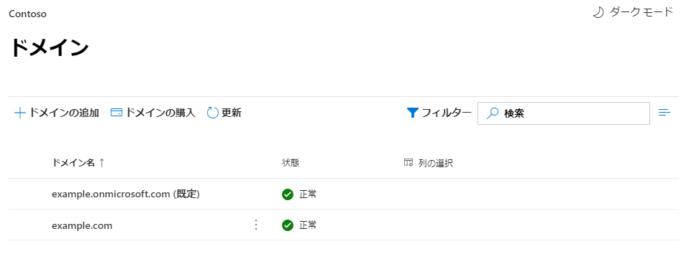The height and width of the screenshot is (277, 694).
Task: Open the list view options icon
Action: [665, 113]
